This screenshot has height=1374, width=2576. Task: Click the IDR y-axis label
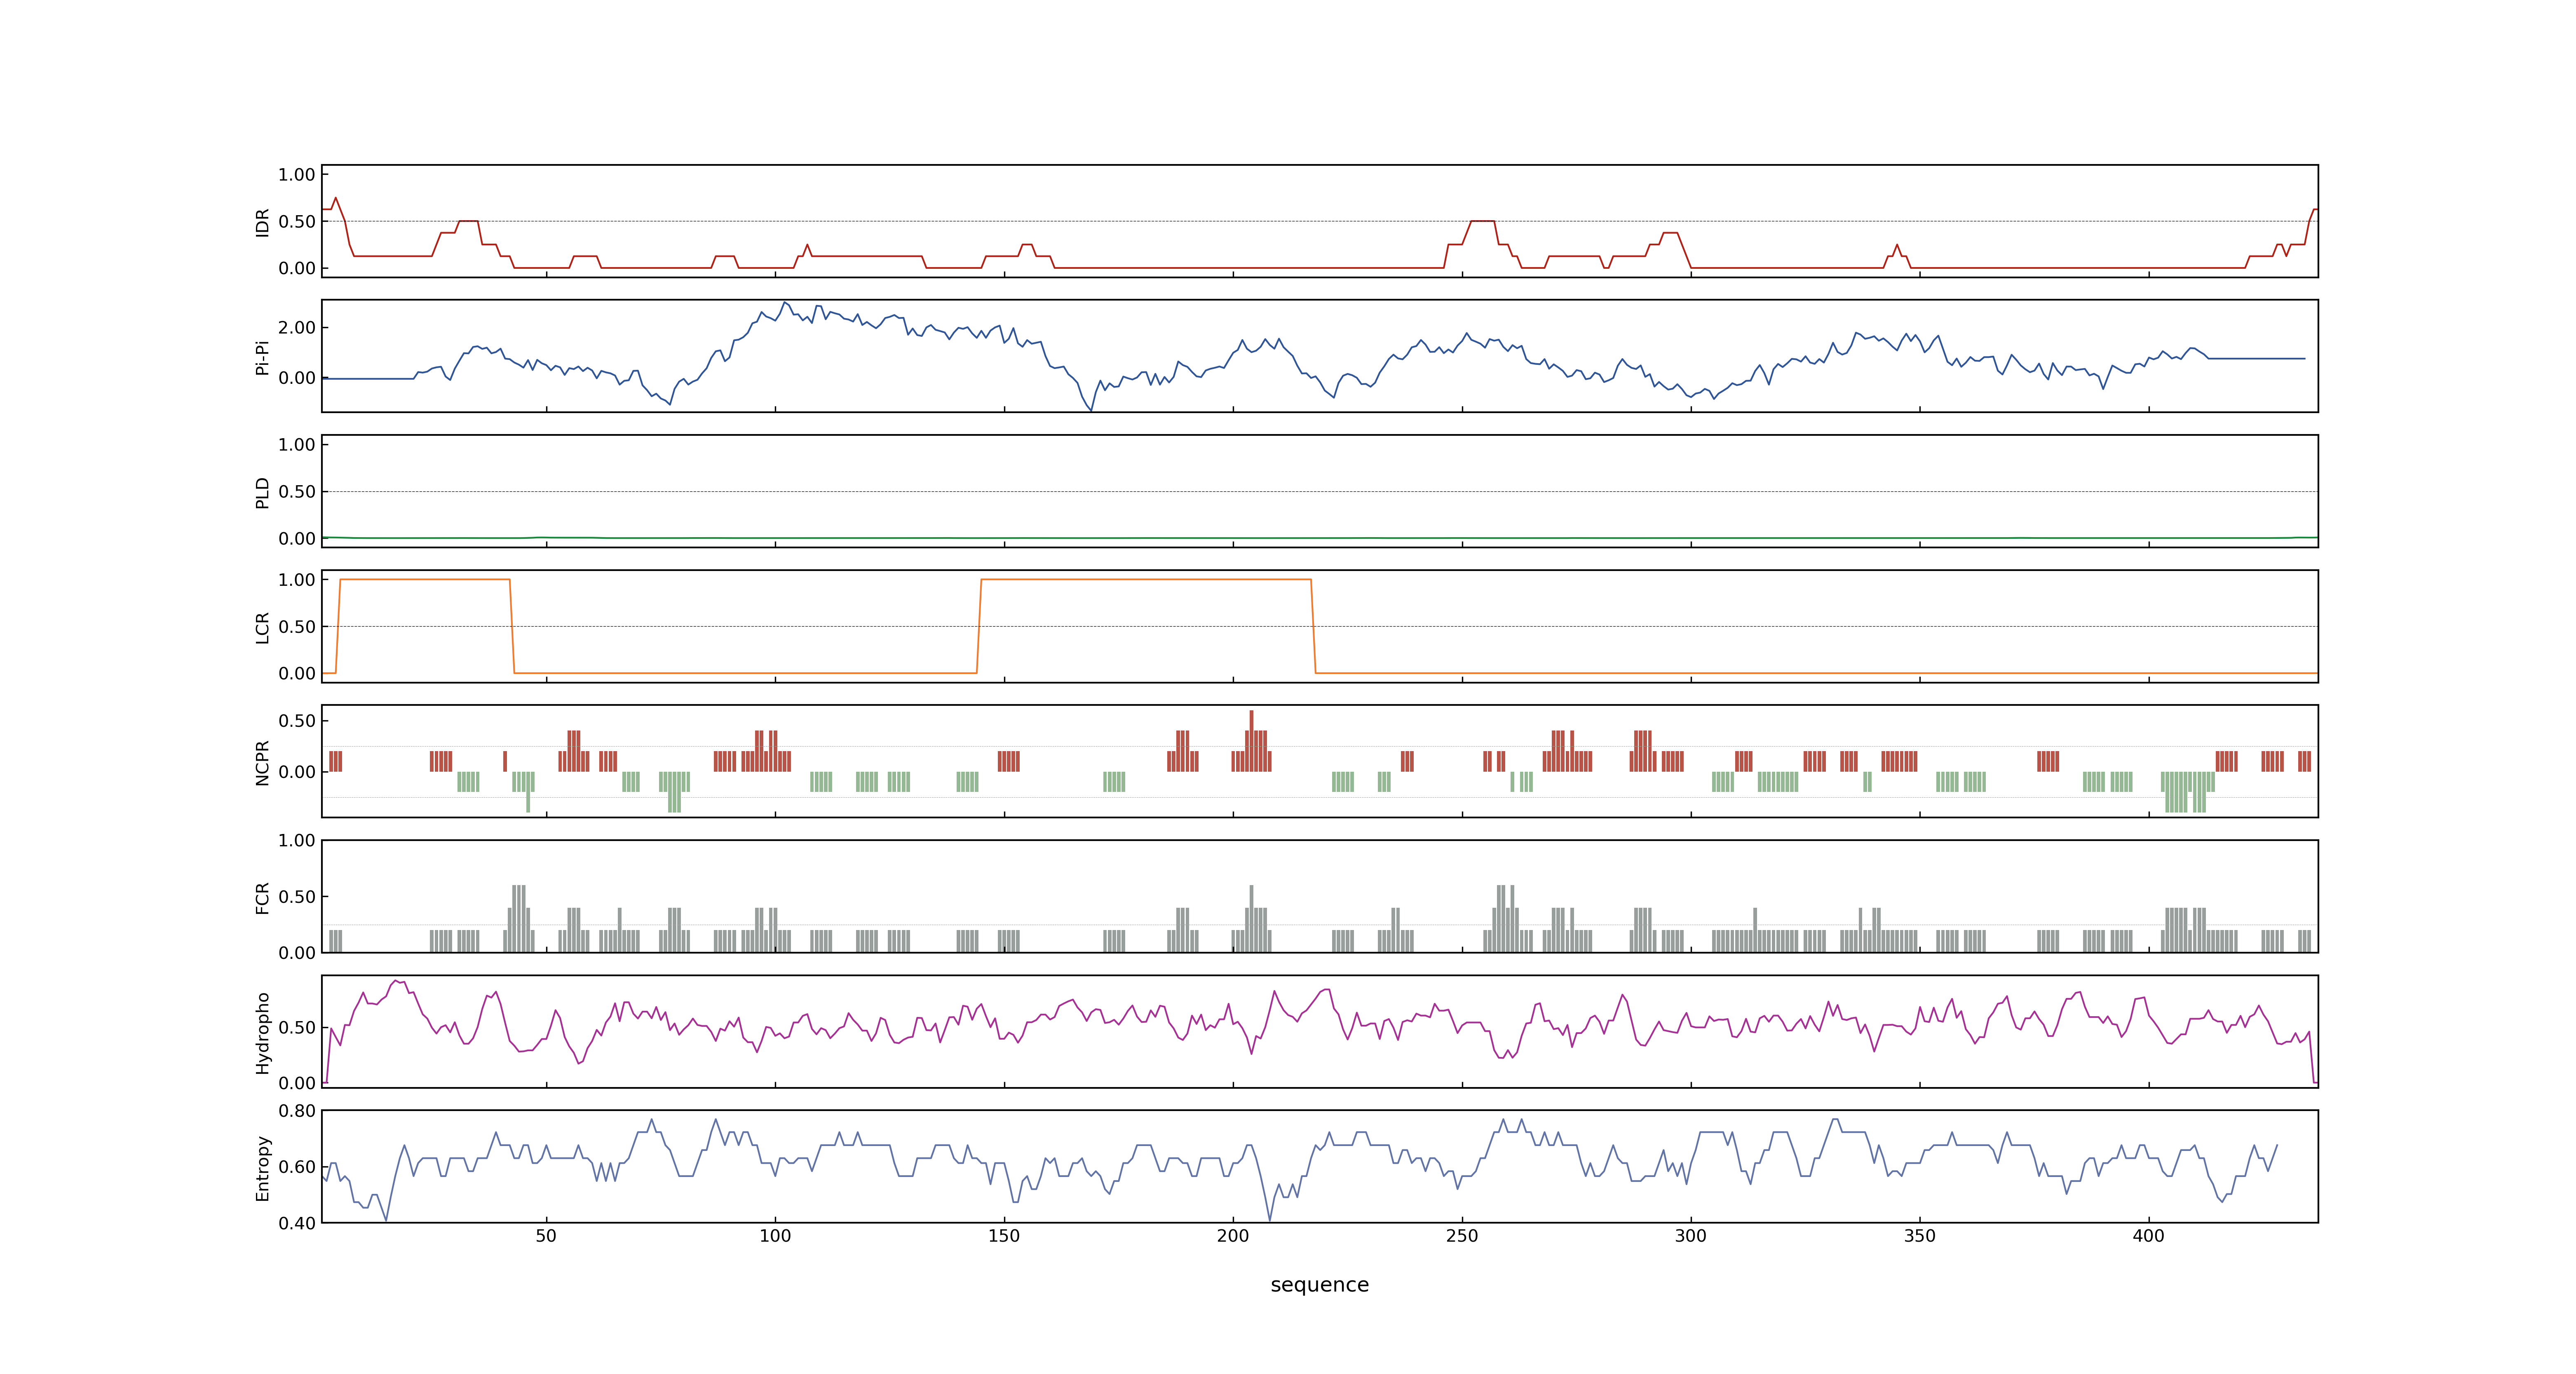pos(263,222)
